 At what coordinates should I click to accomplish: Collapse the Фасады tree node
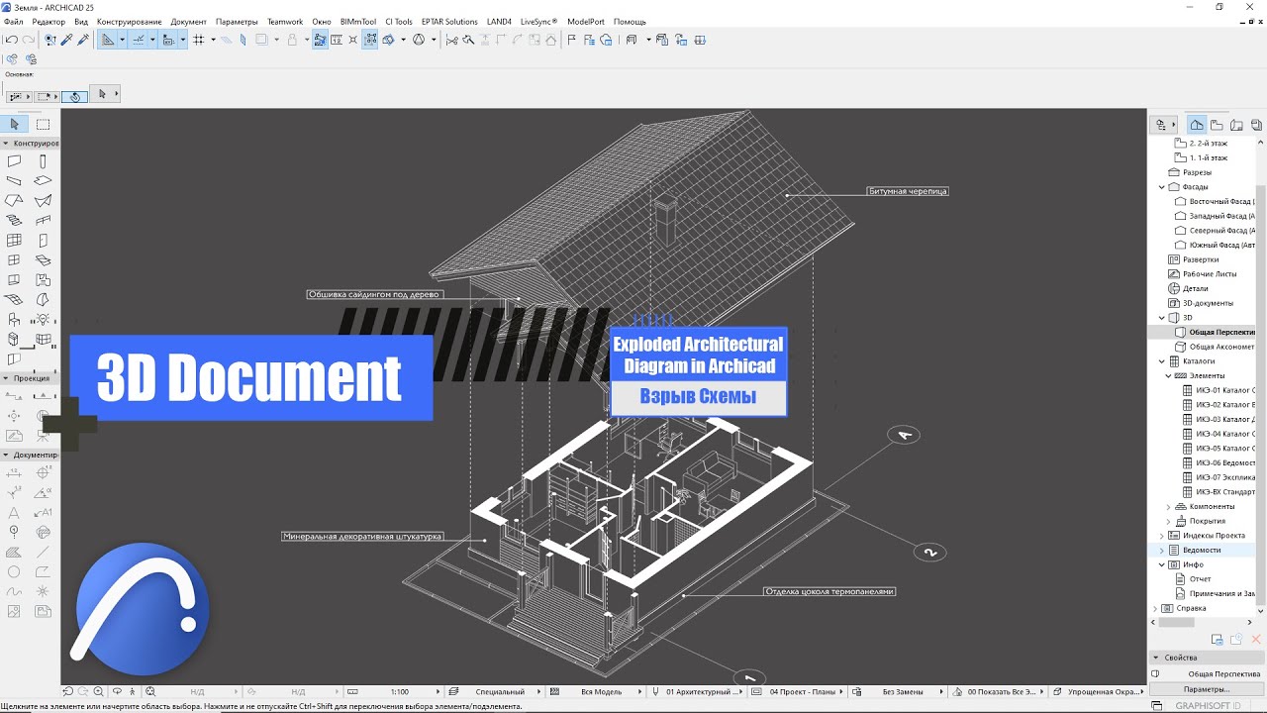(1162, 187)
